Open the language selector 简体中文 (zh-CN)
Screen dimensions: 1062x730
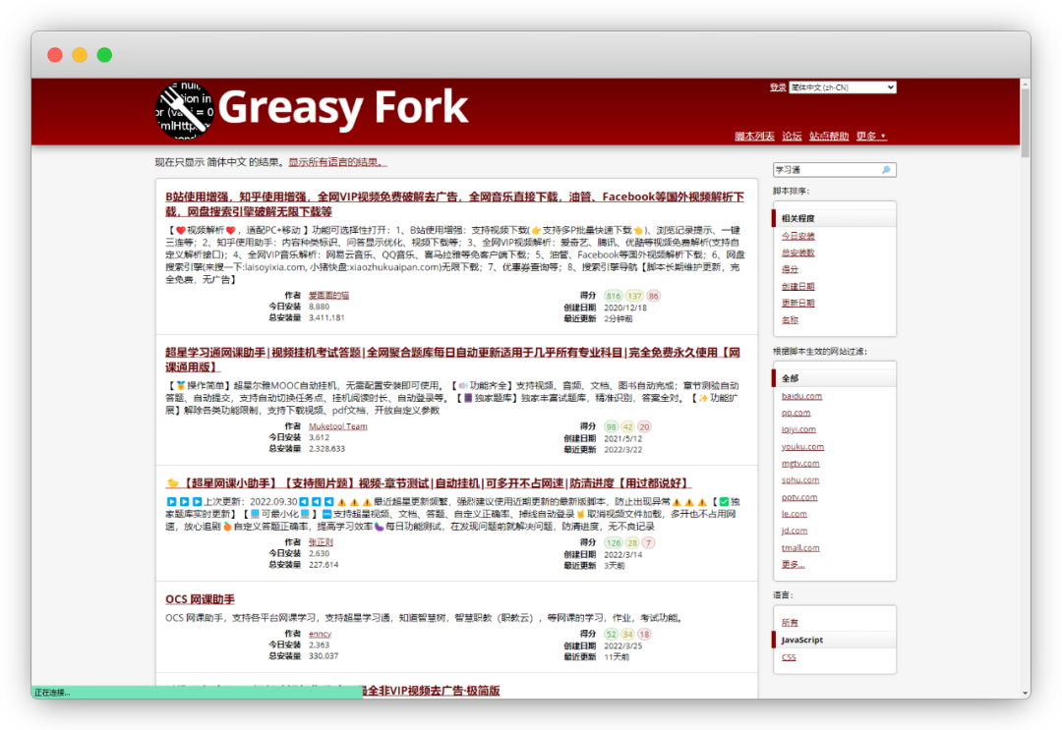843,87
